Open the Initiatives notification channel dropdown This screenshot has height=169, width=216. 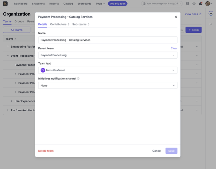(x=108, y=85)
